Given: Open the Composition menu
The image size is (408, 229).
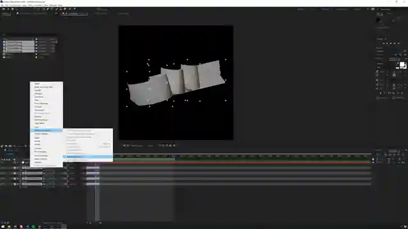Looking at the screenshot, I should [15, 5].
